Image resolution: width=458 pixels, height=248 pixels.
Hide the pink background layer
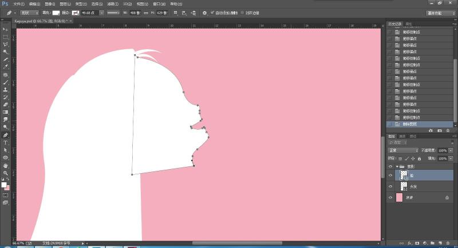pyautogui.click(x=390, y=198)
